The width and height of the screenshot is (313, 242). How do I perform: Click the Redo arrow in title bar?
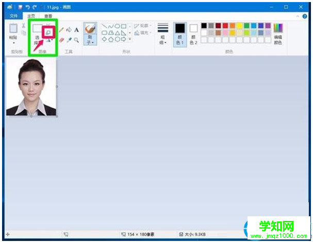[35, 7]
